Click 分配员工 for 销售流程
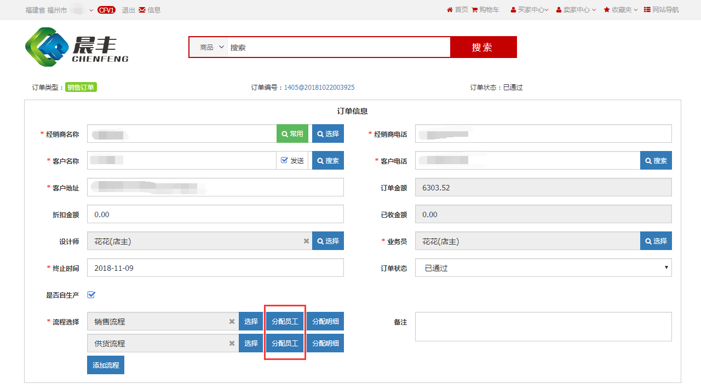 (285, 322)
